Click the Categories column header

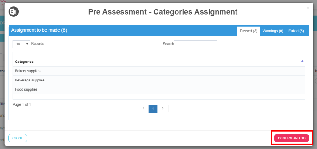[24, 62]
